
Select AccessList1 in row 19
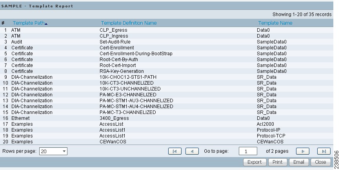click(x=112, y=136)
